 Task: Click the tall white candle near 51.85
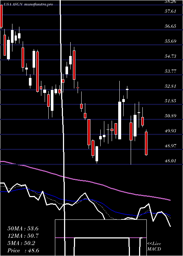tap(120, 120)
